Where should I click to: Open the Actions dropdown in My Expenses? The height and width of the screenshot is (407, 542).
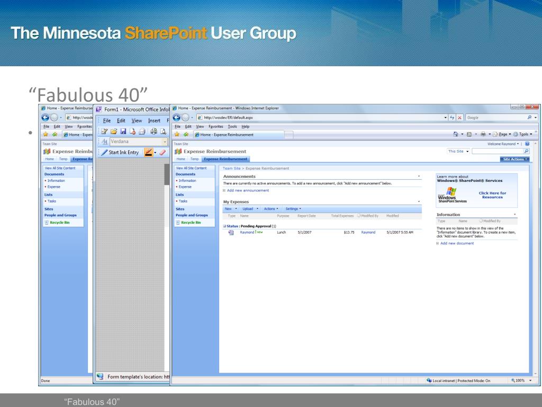coord(271,209)
